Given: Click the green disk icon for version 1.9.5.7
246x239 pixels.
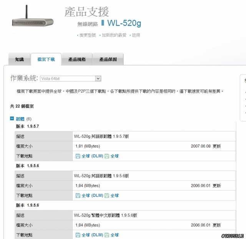Looking at the screenshot, I should click(107, 156).
